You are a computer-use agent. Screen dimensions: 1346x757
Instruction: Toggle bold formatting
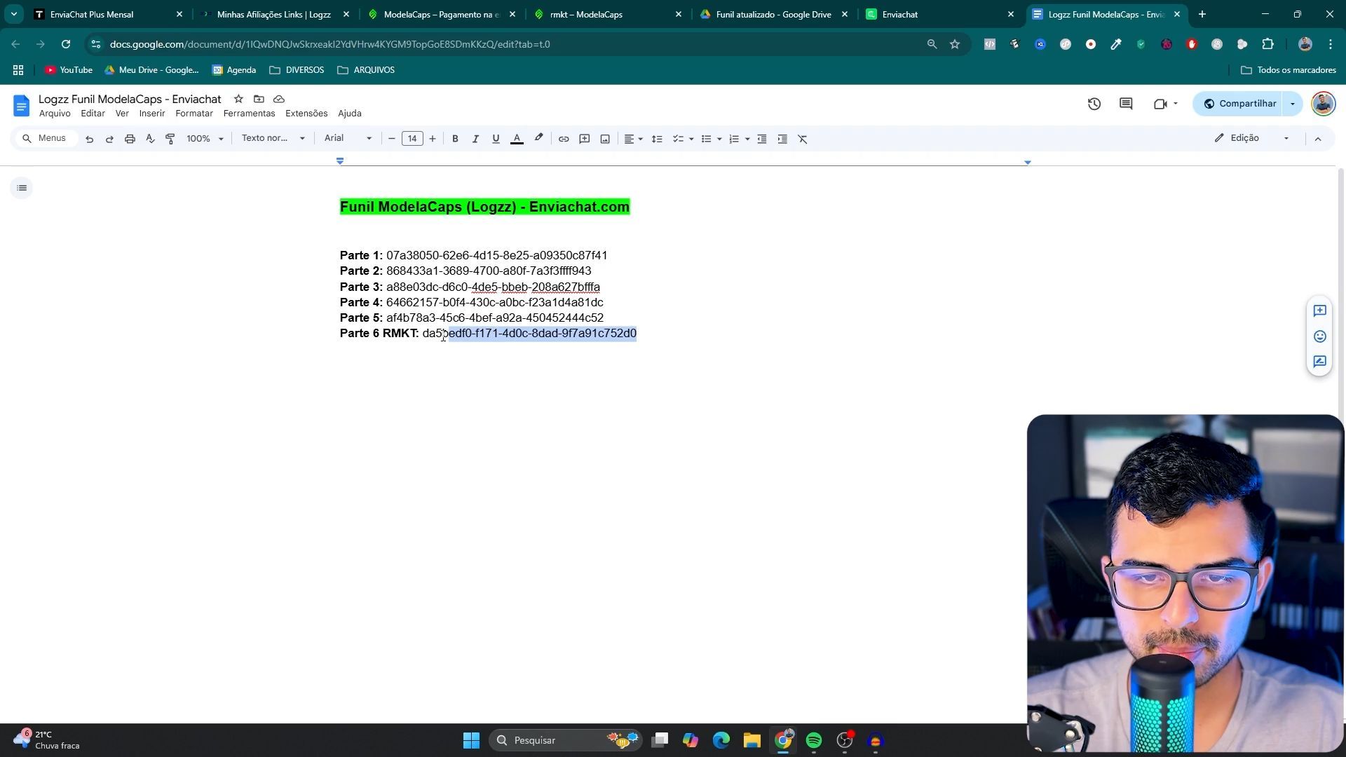tap(455, 139)
